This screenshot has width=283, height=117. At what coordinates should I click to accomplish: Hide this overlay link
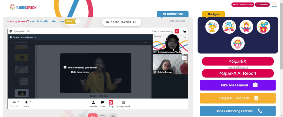point(80,72)
